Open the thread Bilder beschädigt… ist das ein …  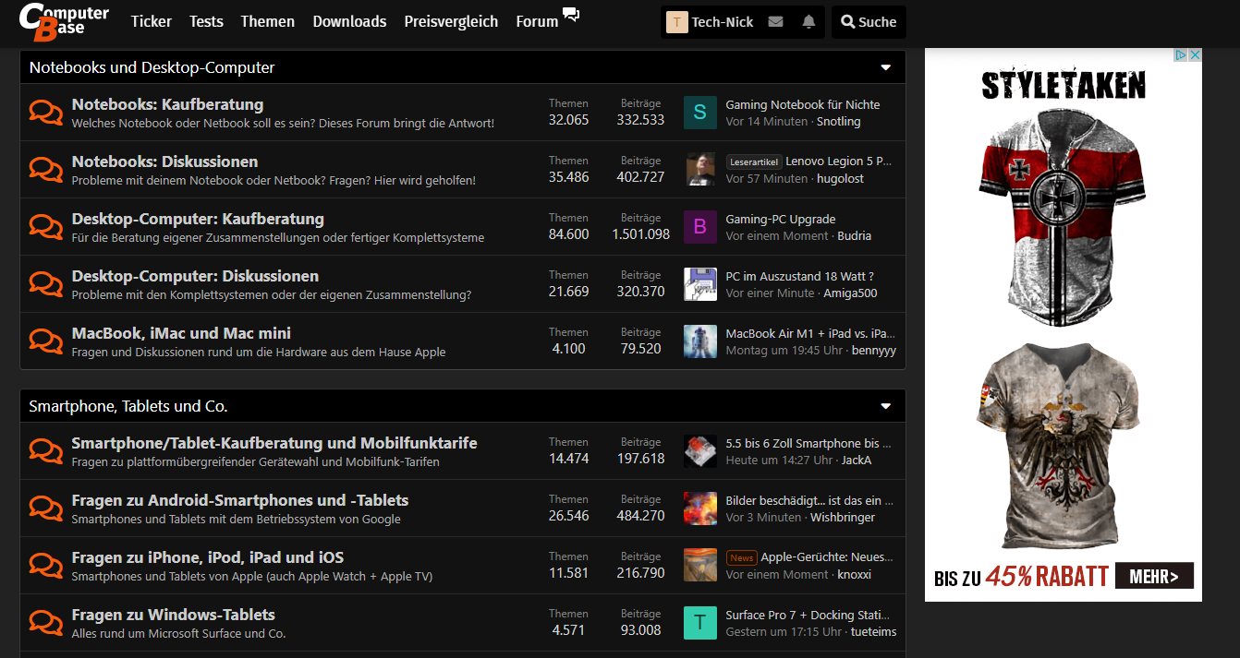point(809,500)
